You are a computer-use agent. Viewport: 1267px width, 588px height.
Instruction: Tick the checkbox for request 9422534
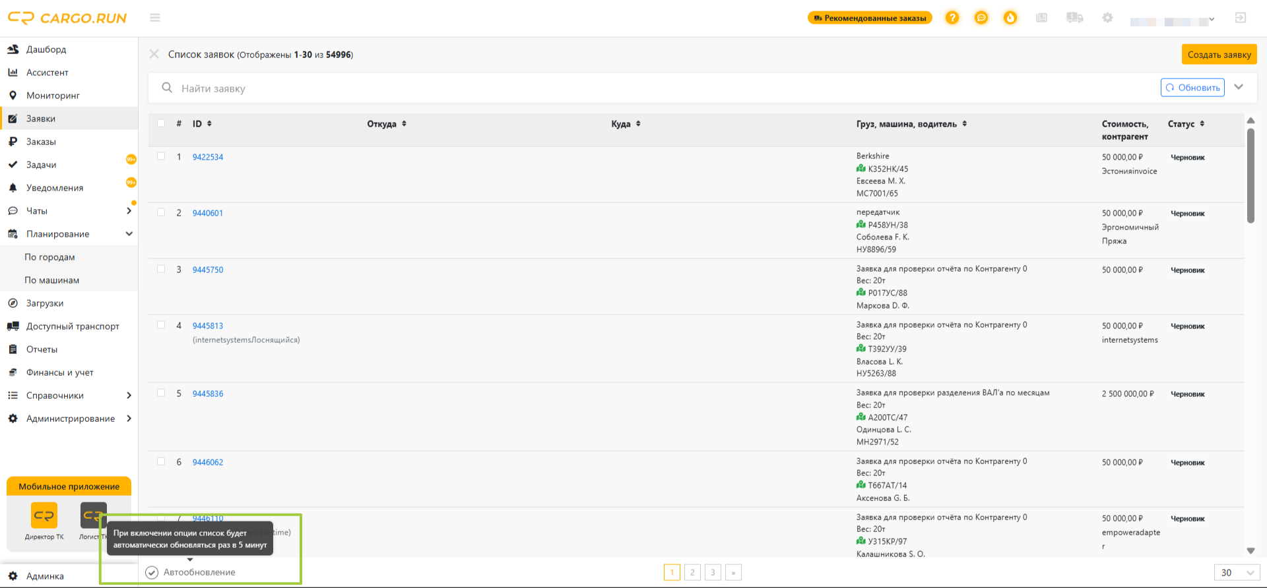pyautogui.click(x=161, y=156)
